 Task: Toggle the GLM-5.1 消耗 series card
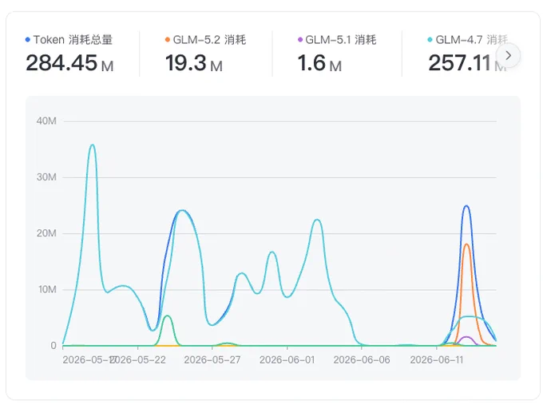click(x=337, y=54)
